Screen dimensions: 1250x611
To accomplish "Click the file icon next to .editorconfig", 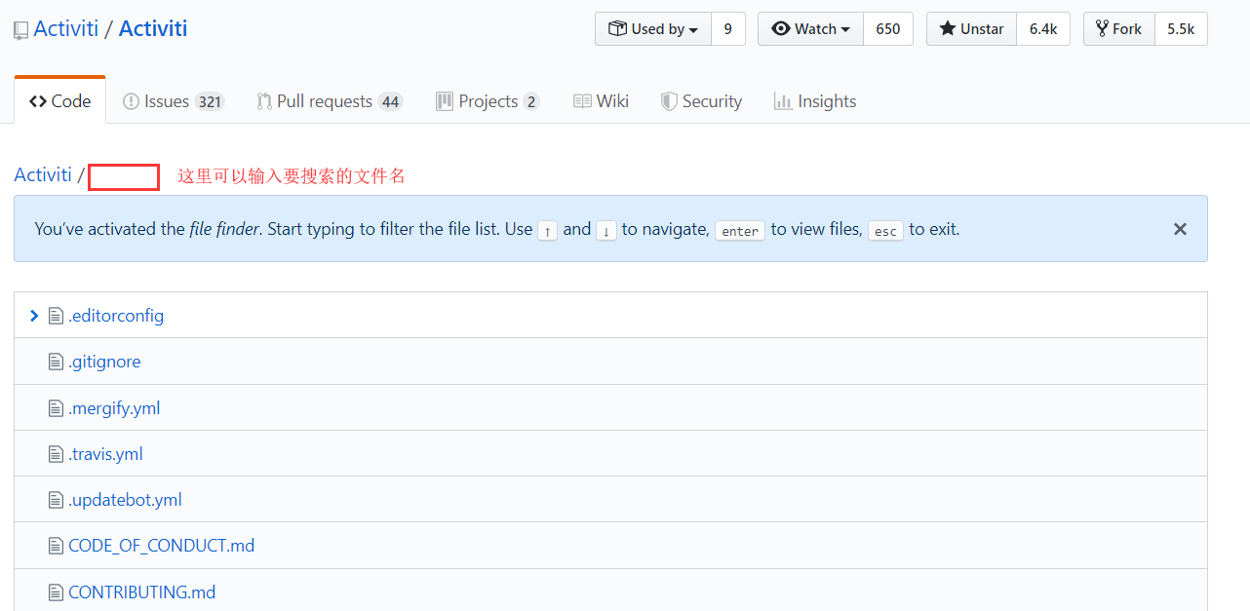I will (56, 316).
